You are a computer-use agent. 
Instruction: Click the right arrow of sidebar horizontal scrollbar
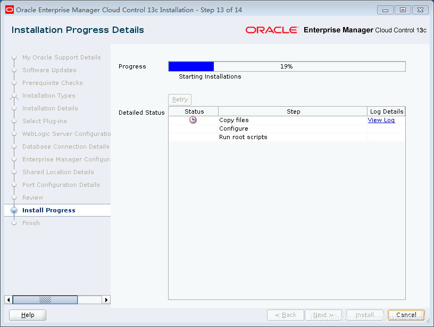click(106, 299)
